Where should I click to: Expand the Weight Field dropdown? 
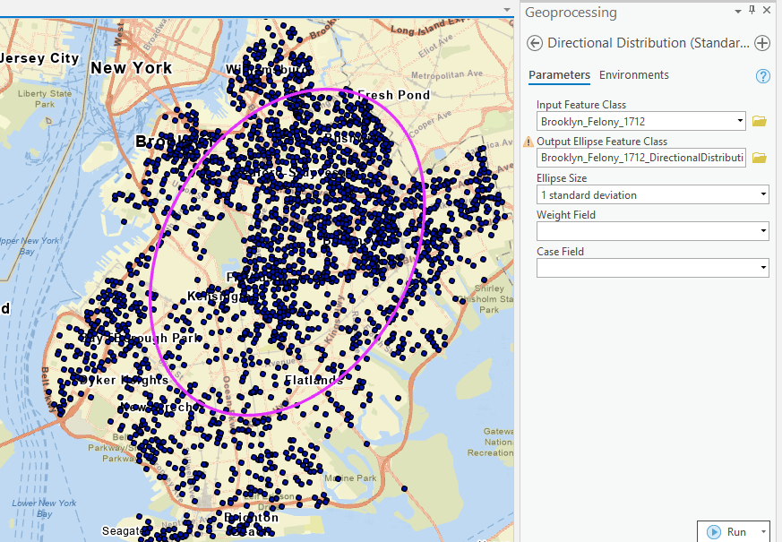[x=762, y=231]
